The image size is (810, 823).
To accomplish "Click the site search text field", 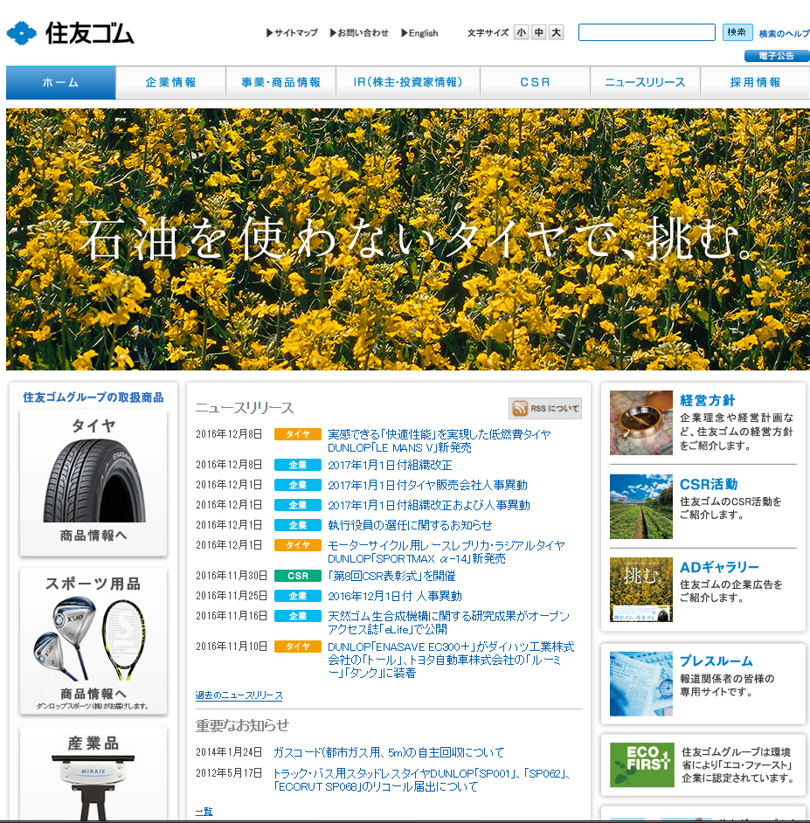I will pyautogui.click(x=647, y=32).
